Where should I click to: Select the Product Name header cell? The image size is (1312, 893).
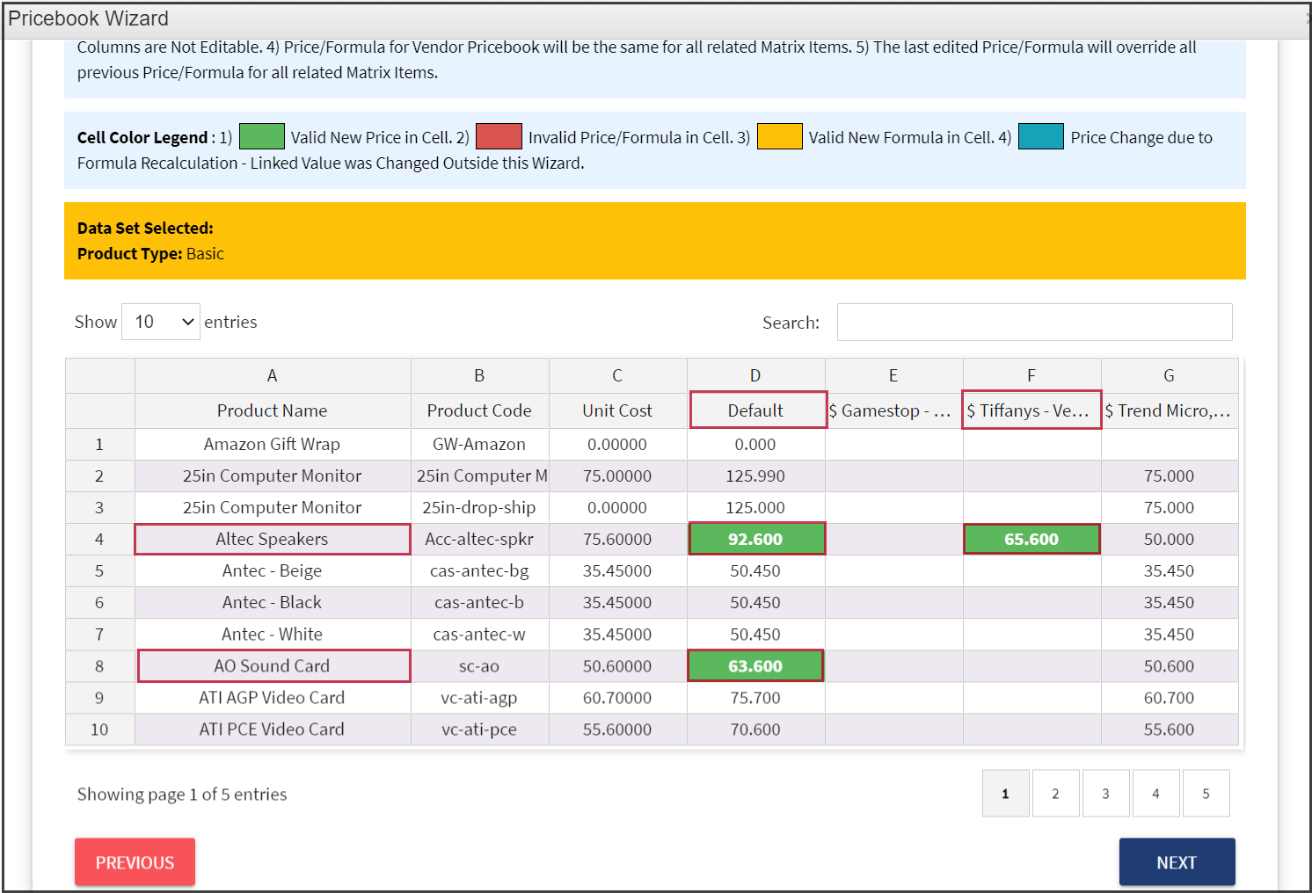(x=273, y=410)
